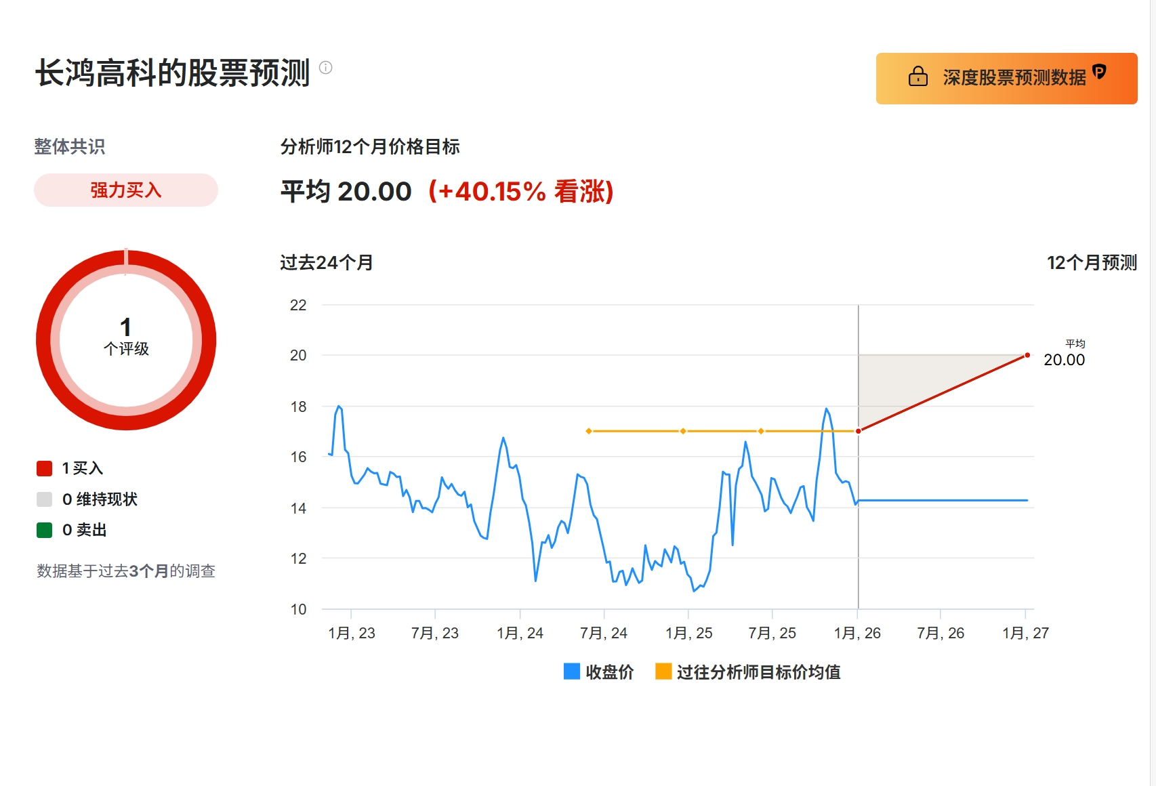
Task: Click the '7月, 25' x-axis label
Action: pos(772,633)
